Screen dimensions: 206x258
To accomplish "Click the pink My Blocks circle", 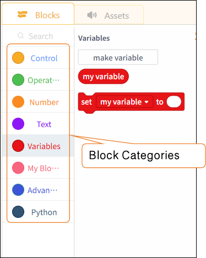I will (x=18, y=168).
